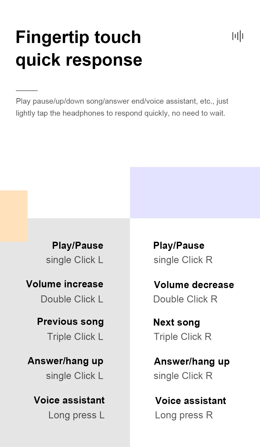Click the "Double Click R" text
Screen dimensions: 260x447
click(x=185, y=299)
